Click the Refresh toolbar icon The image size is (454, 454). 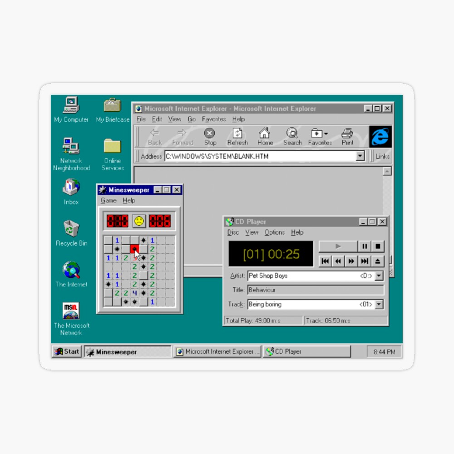click(237, 137)
